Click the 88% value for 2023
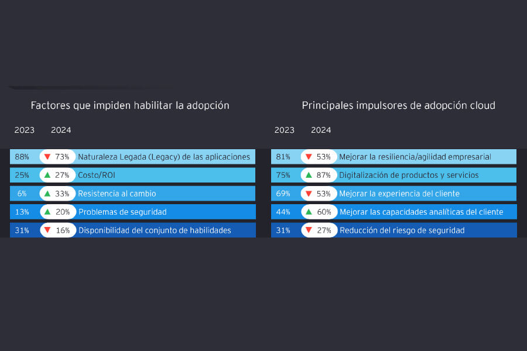 pyautogui.click(x=22, y=157)
